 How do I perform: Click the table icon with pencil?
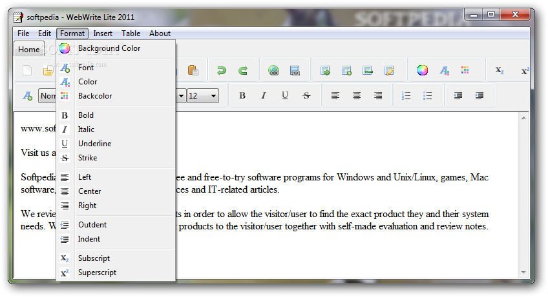click(x=389, y=70)
